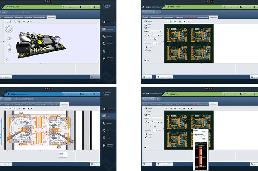Open the wrench dropdown arrow in bottom-left window

31,108
